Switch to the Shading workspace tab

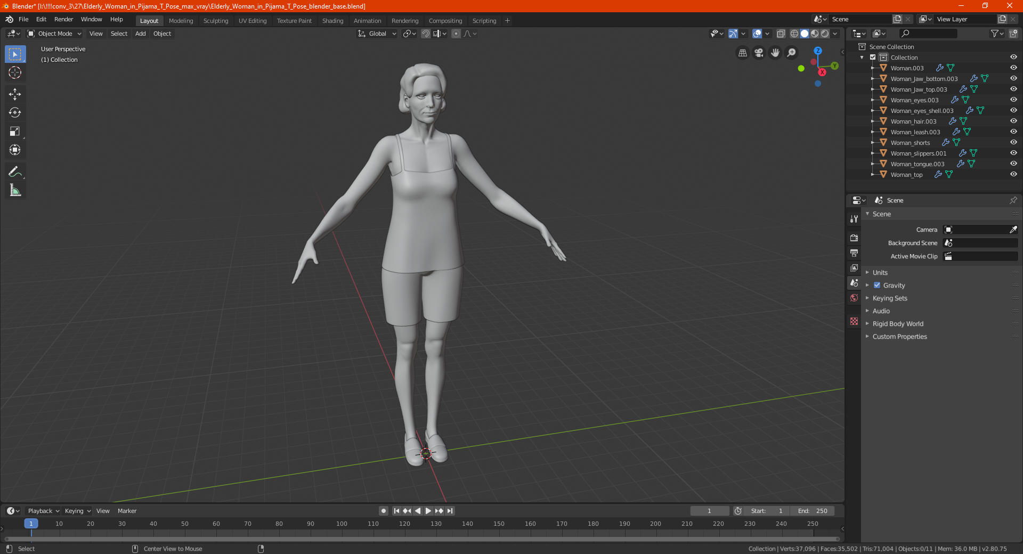(332, 21)
